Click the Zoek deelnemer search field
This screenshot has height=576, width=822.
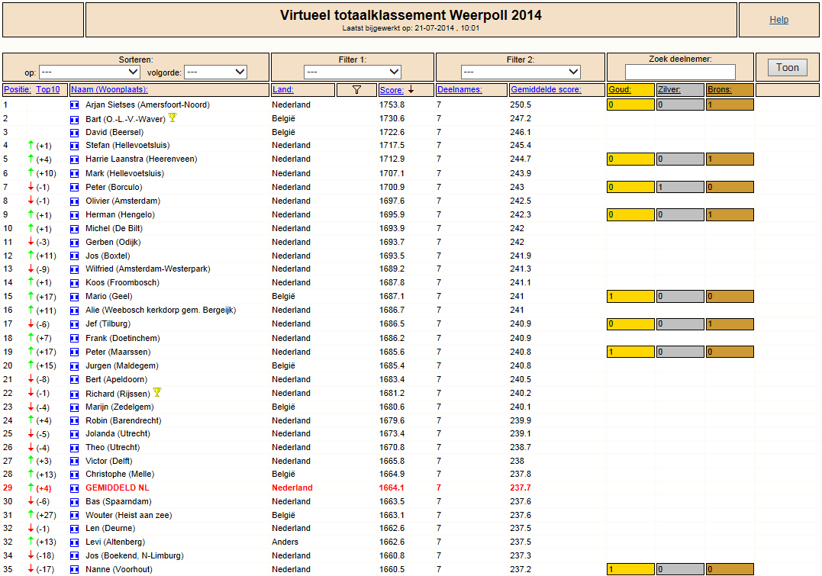[x=680, y=72]
